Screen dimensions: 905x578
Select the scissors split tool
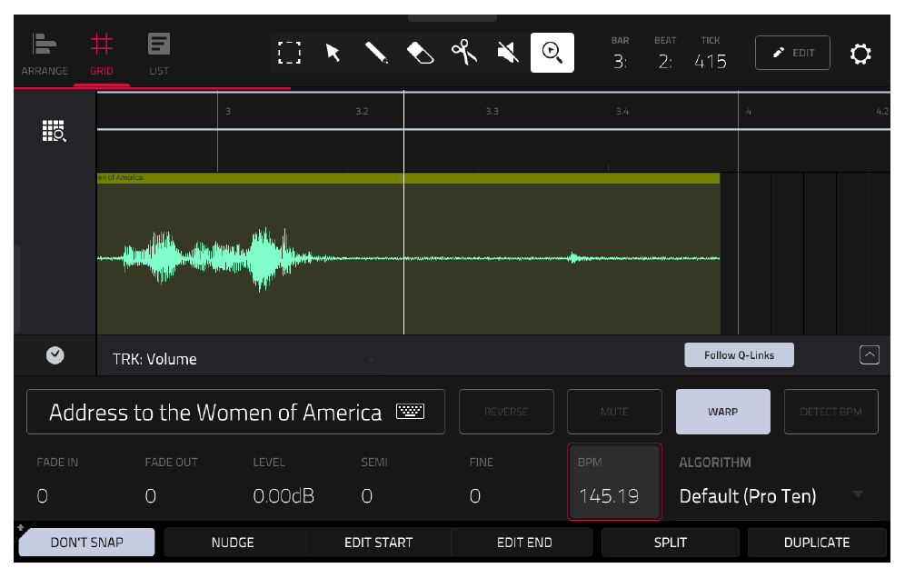pos(464,53)
